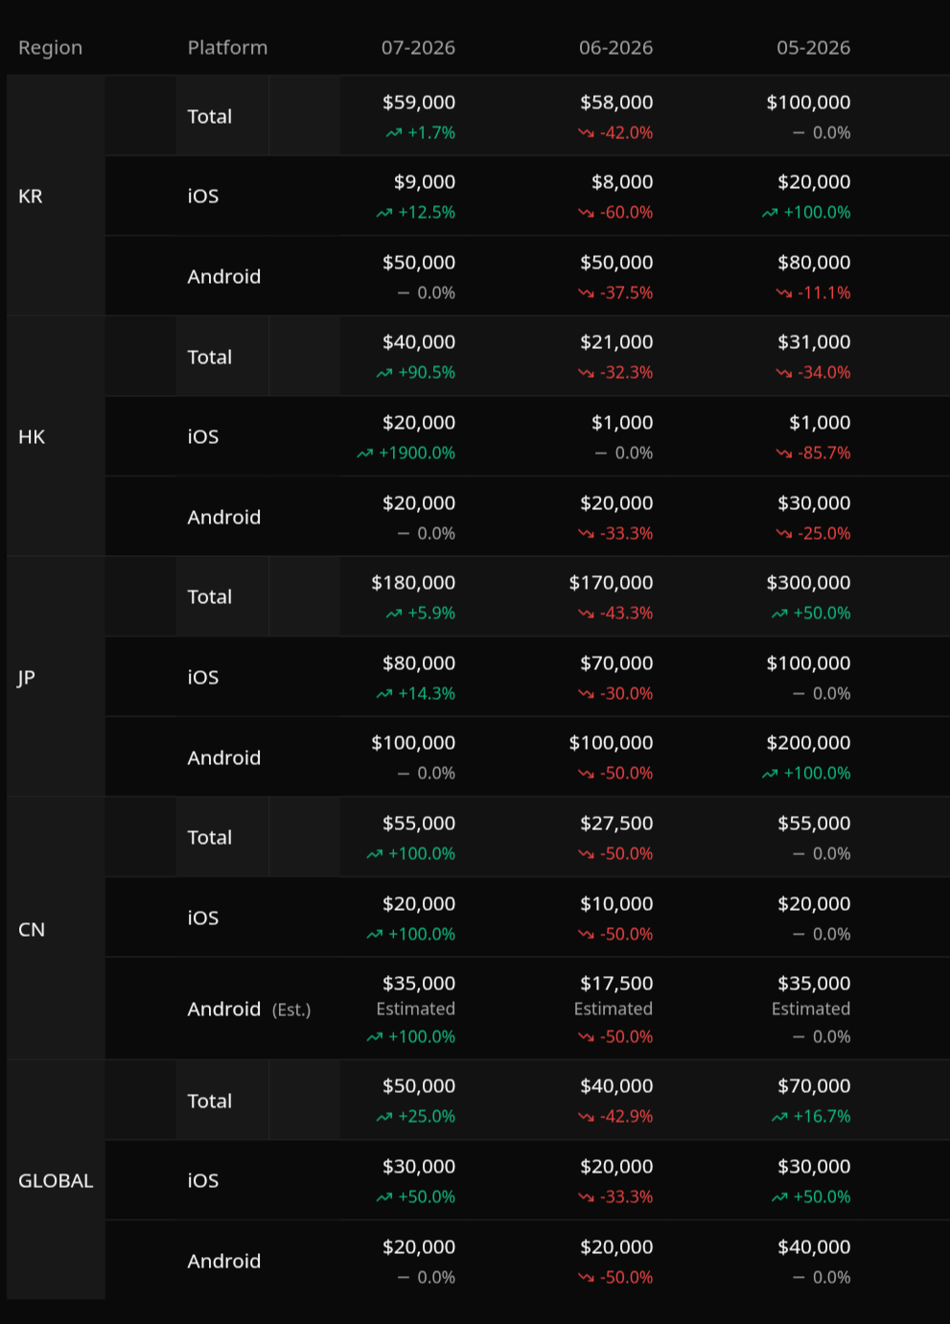Click the down-trend icon beside -11.1%
The width and height of the screenshot is (950, 1324).
coord(783,293)
